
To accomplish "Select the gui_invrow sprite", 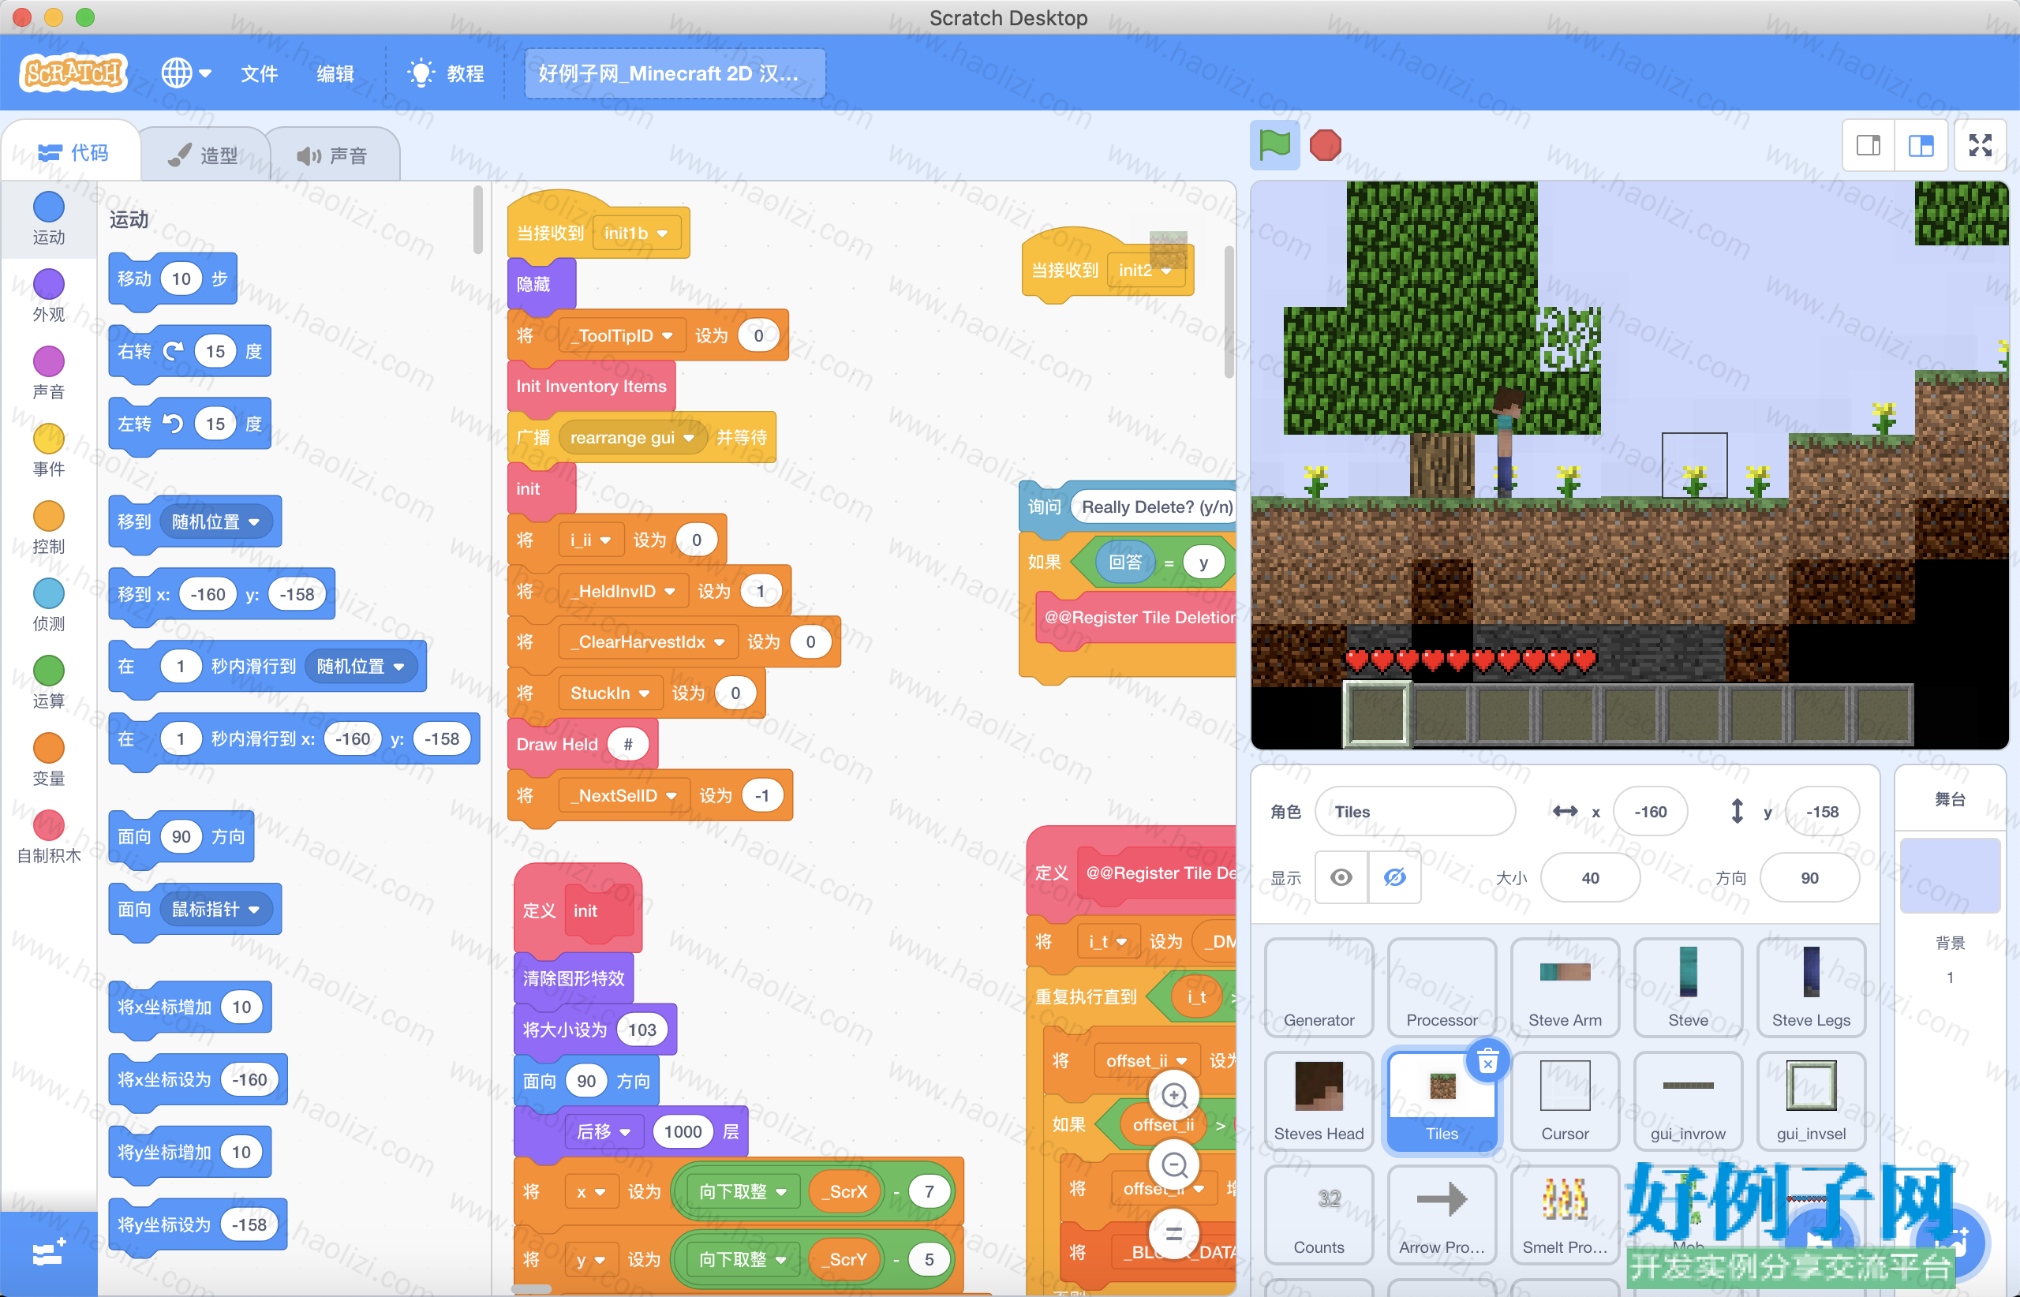I will [x=1688, y=1101].
